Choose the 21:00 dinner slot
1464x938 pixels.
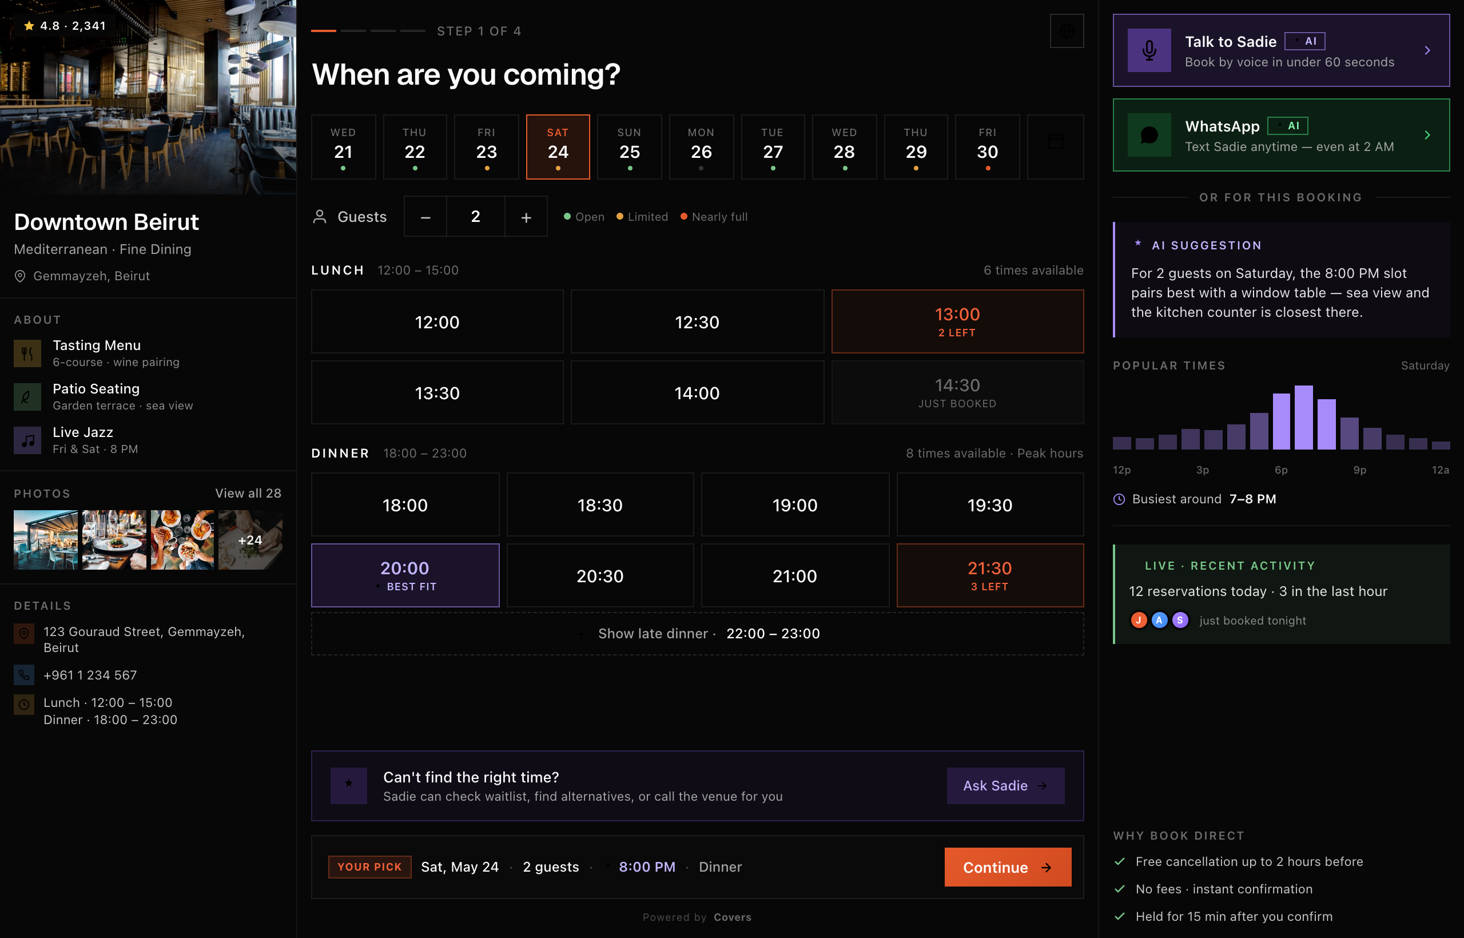click(x=795, y=575)
